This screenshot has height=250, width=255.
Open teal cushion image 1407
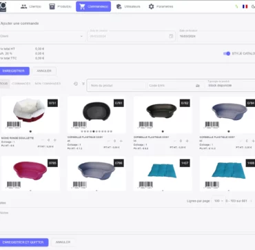[x=162, y=171]
